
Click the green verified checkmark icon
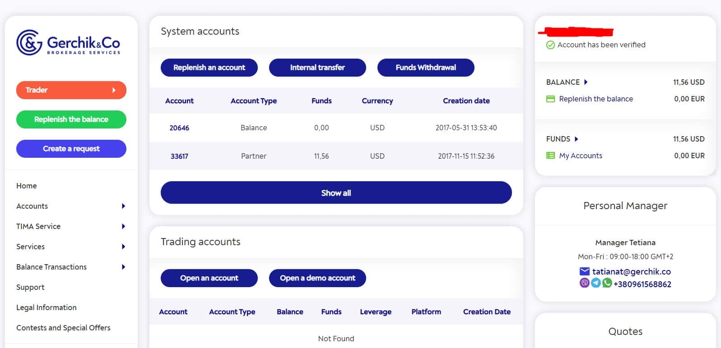550,45
